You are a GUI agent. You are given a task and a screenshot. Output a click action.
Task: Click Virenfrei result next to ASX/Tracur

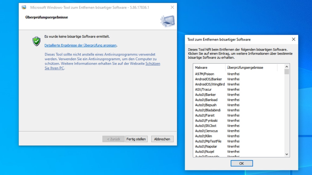tap(233, 89)
